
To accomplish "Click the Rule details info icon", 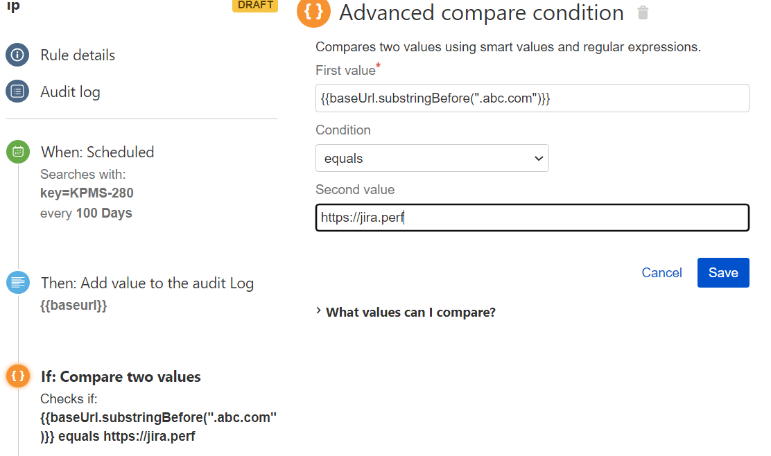I will click(x=17, y=55).
